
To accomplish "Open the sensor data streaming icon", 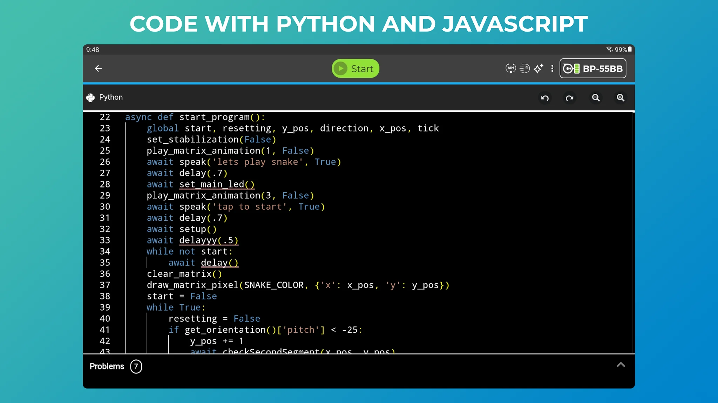I will (x=524, y=69).
